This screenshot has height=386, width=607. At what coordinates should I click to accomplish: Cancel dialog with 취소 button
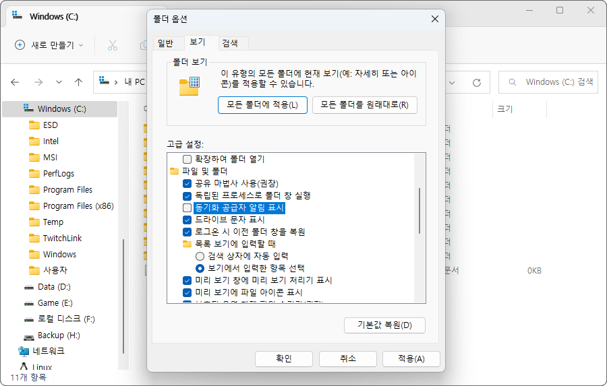[347, 358]
